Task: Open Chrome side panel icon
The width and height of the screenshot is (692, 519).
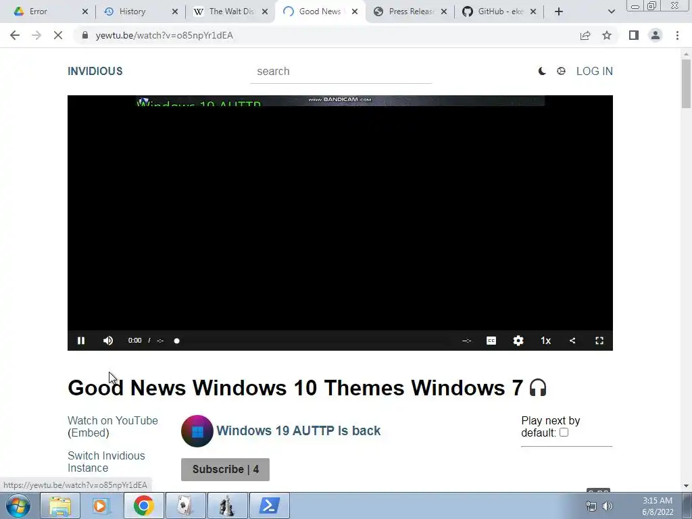Action: (634, 35)
